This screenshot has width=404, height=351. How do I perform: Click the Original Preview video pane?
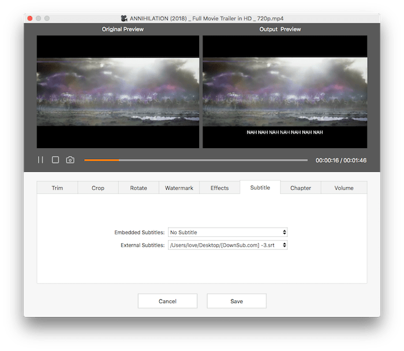tap(118, 92)
